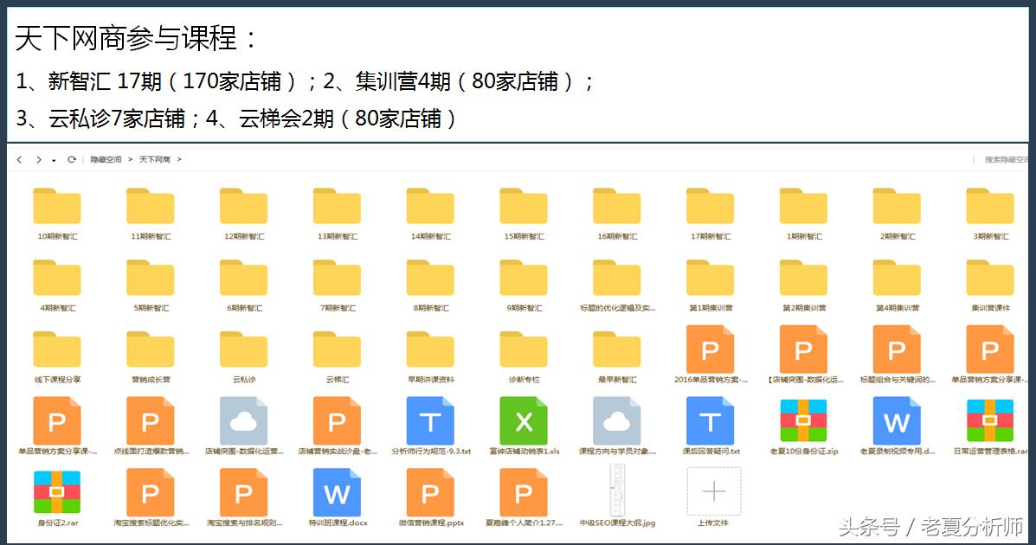Click the 上传文件 upload button
1036x545 pixels.
click(x=711, y=493)
